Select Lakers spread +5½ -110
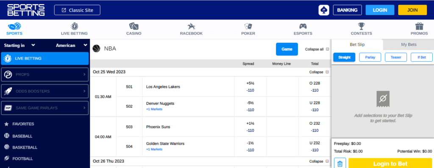 pyautogui.click(x=250, y=87)
